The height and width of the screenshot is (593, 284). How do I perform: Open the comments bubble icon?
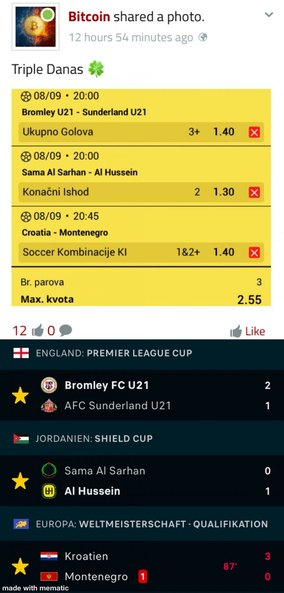65,330
